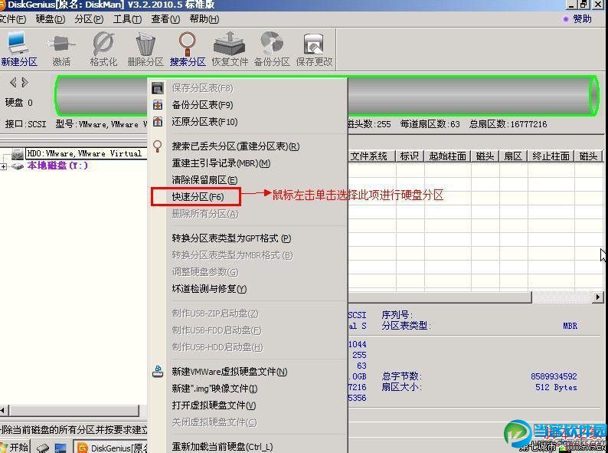Click the 扇区 column header
Image resolution: width=608 pixels, height=453 pixels.
513,156
